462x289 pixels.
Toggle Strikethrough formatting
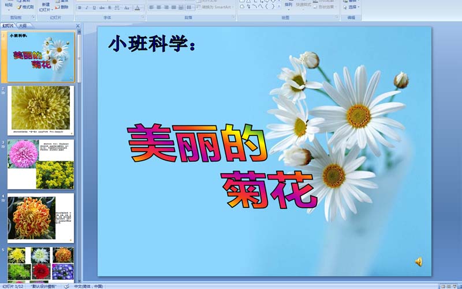102,8
